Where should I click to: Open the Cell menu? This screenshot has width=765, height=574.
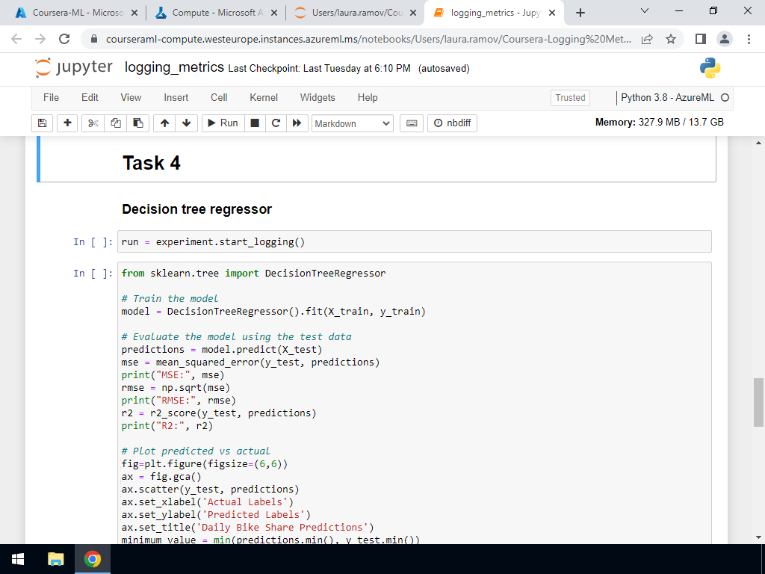[x=219, y=98]
